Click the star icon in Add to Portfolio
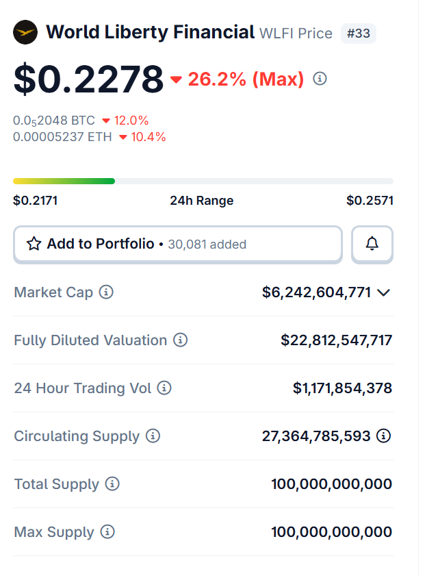 [x=34, y=244]
